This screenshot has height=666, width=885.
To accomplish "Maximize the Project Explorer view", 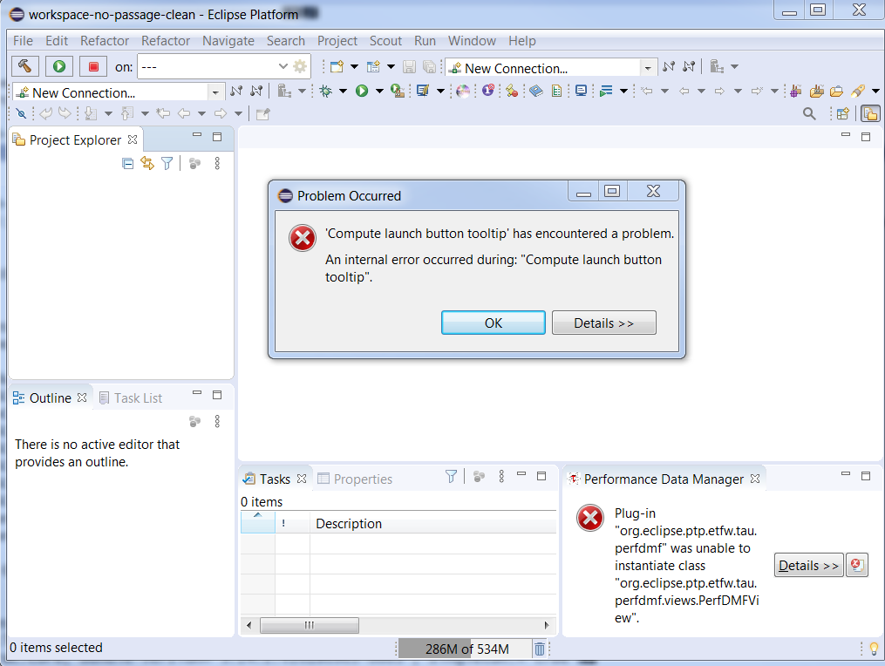I will tap(217, 137).
